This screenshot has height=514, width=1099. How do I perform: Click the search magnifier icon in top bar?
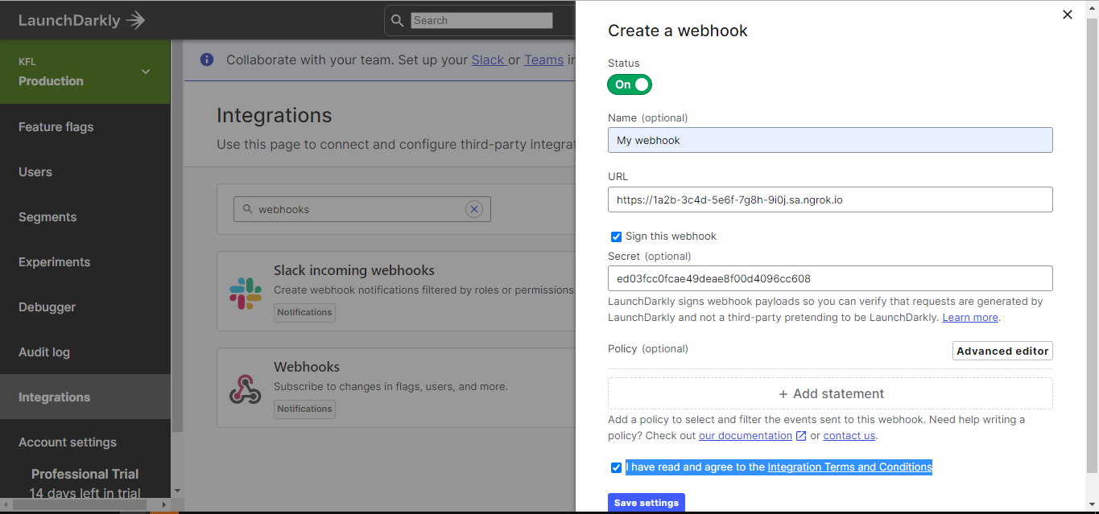tap(398, 20)
